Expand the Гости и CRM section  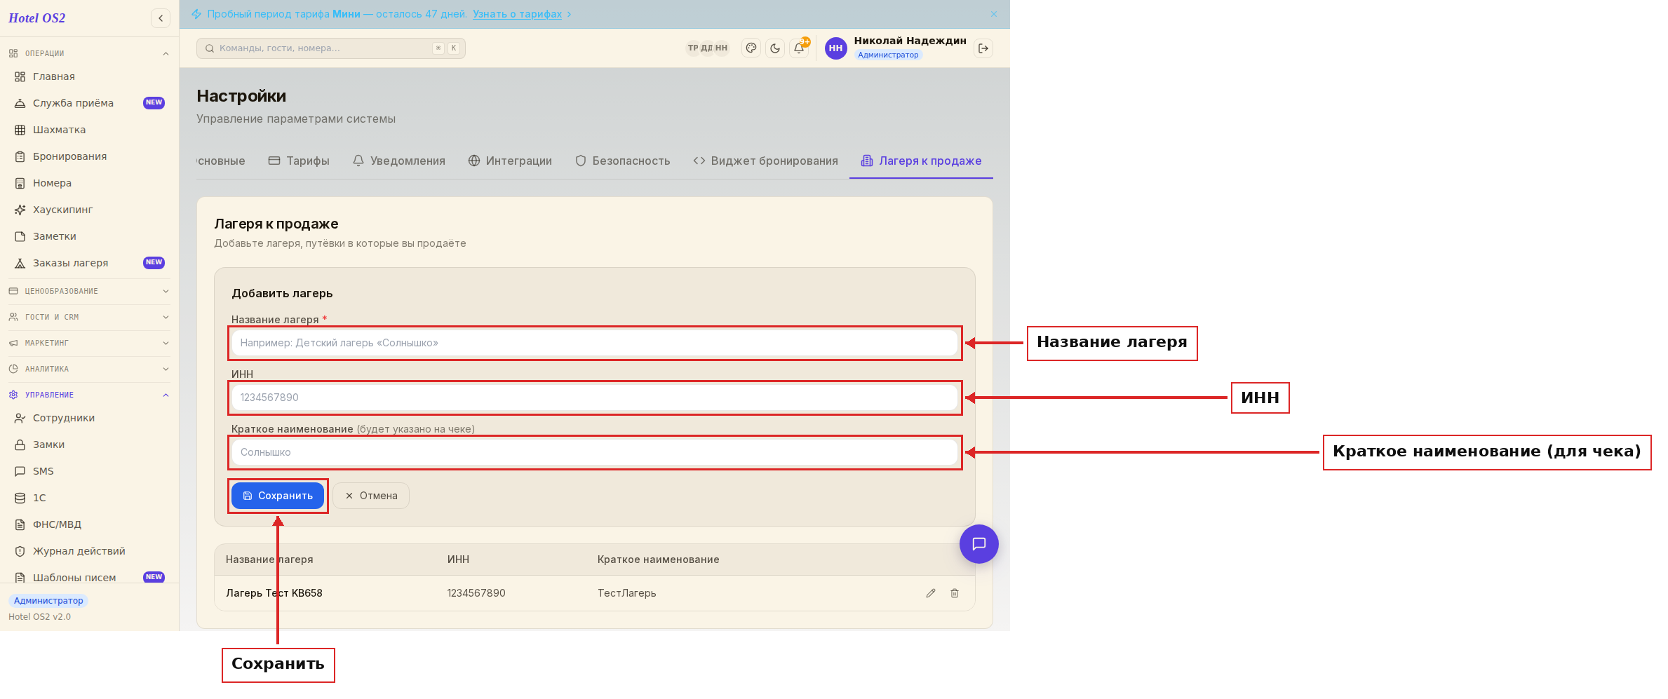[89, 317]
